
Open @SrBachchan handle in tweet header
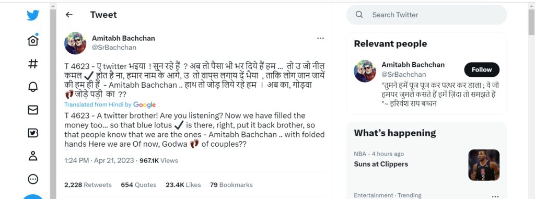click(114, 48)
